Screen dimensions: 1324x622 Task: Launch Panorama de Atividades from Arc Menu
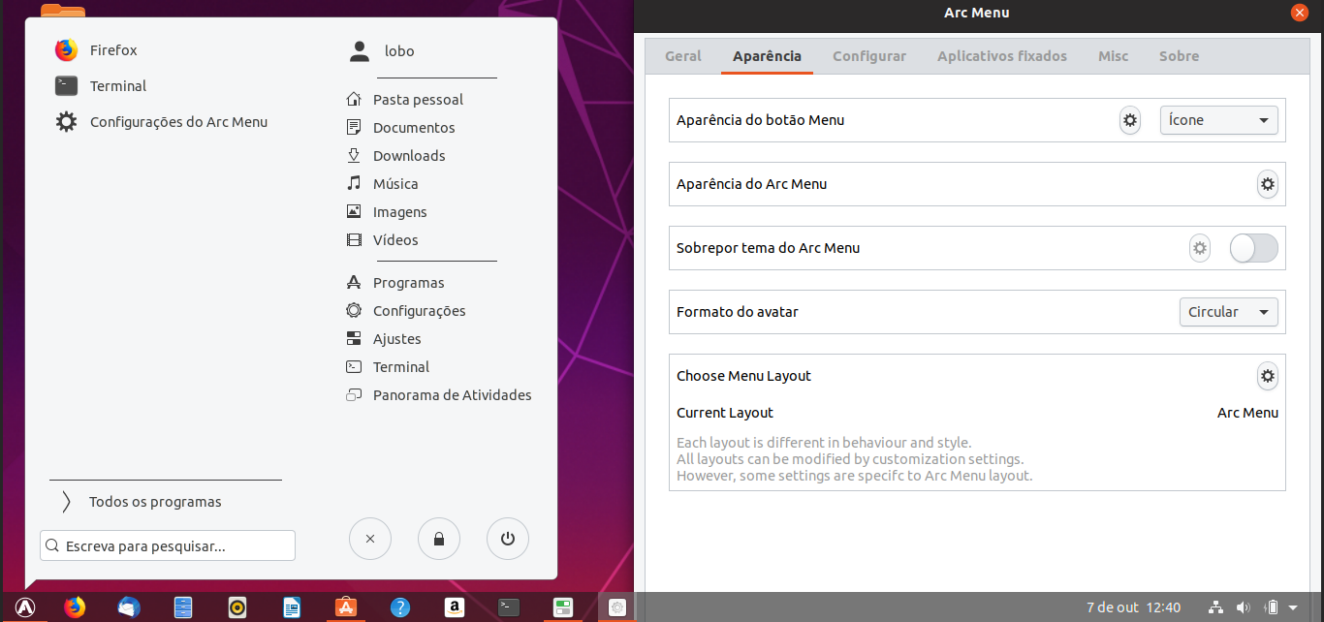coord(453,394)
